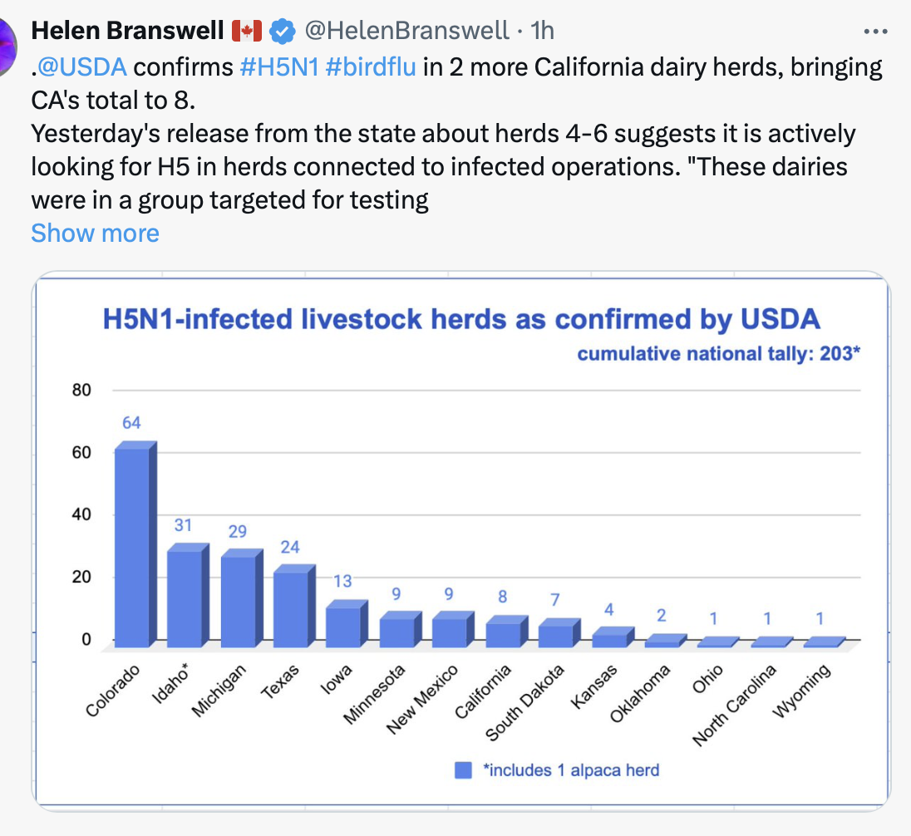Viewport: 911px width, 836px height.
Task: Open the #H5N1 hashtag
Action: pos(279,66)
